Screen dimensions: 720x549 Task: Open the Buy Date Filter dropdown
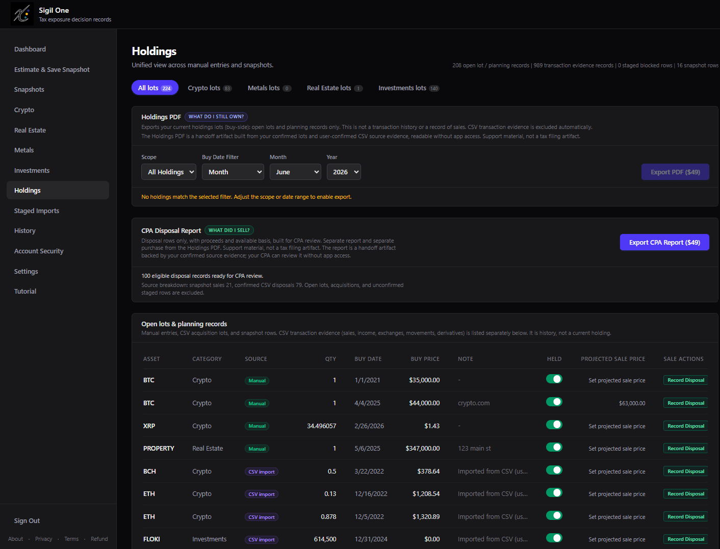click(233, 172)
